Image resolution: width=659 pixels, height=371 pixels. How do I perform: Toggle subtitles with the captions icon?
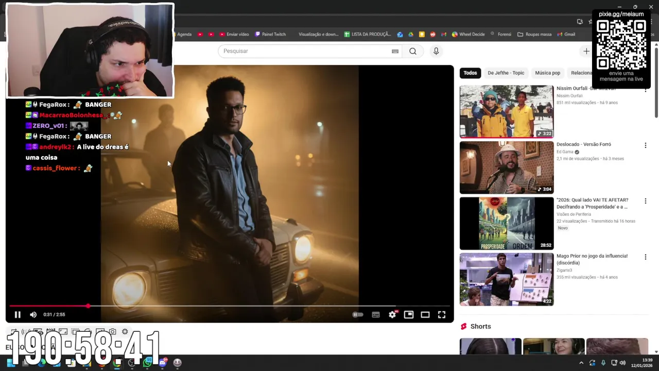pos(376,314)
